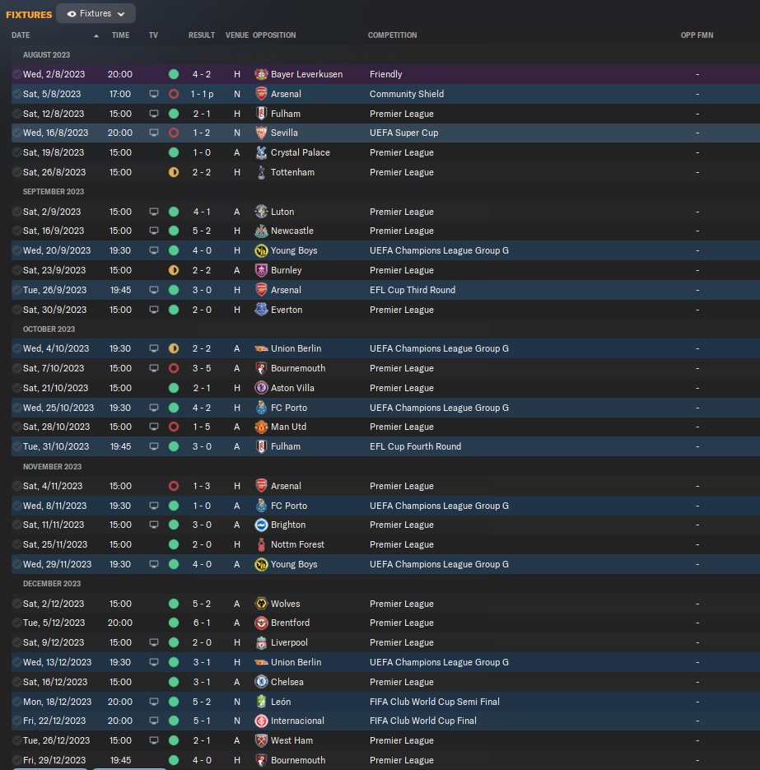
Task: Click the Brighton club badge
Action: 261,525
